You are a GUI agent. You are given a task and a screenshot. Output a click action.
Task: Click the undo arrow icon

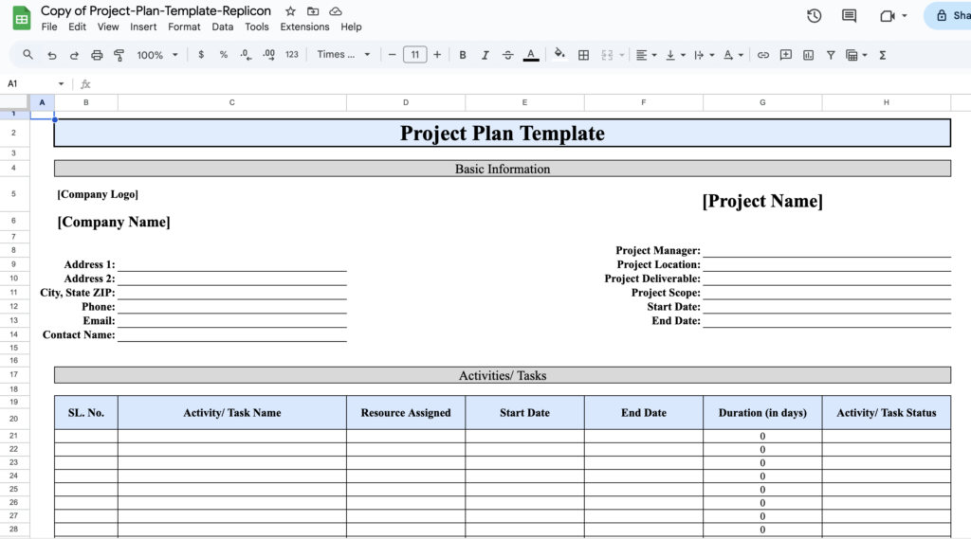(x=52, y=55)
